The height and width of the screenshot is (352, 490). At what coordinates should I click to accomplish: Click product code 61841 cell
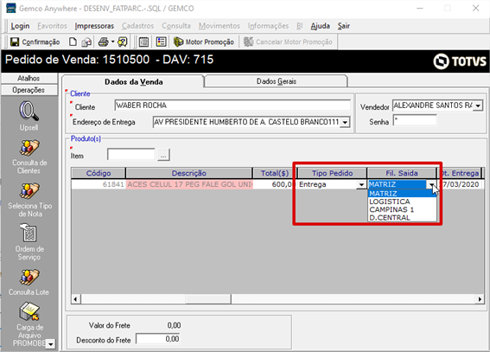pyautogui.click(x=99, y=184)
